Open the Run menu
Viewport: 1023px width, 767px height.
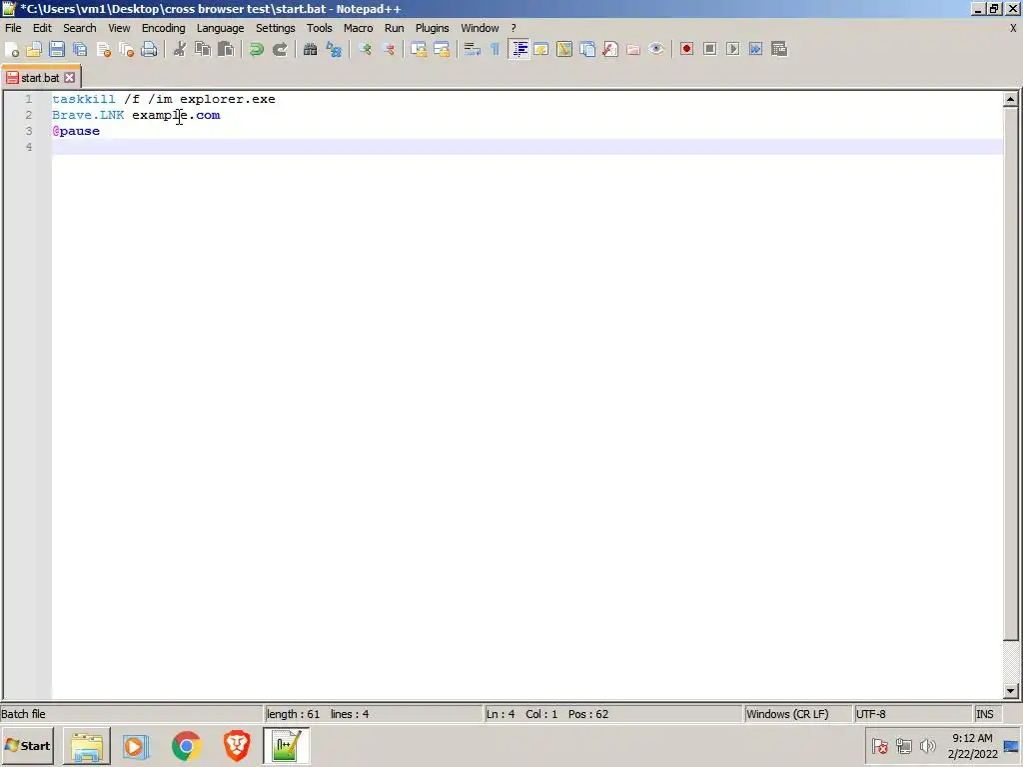pos(394,28)
